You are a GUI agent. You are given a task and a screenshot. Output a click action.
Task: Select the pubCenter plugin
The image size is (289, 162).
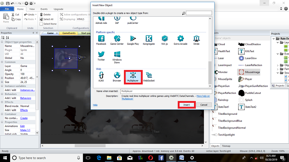(133, 21)
